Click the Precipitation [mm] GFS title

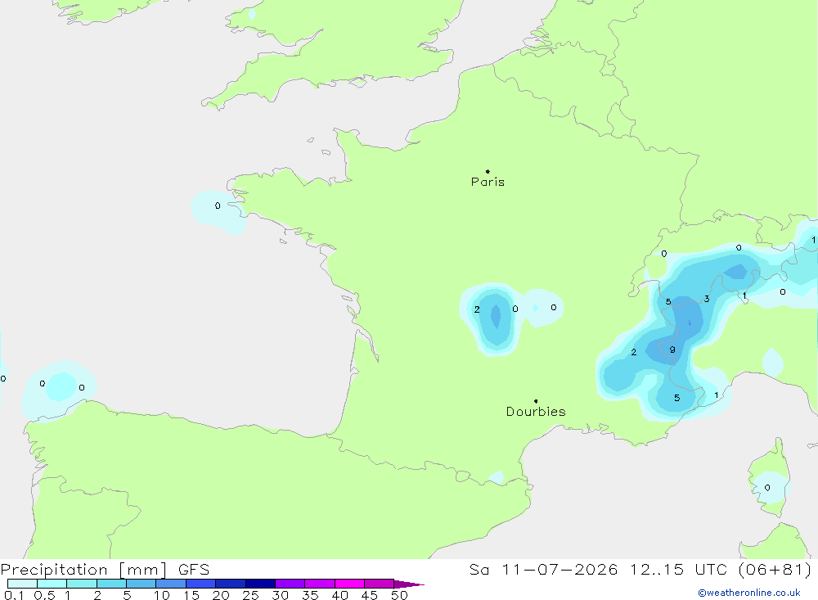click(105, 569)
